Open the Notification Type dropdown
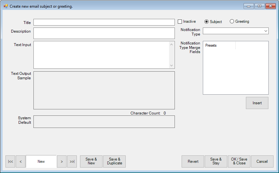 [236, 31]
